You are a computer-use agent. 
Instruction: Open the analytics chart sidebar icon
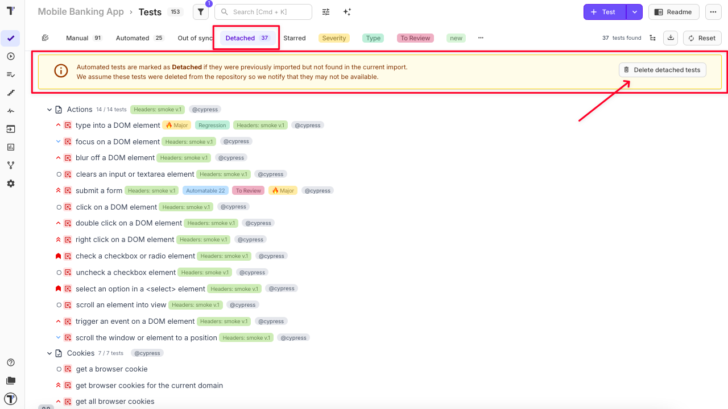coord(11,147)
